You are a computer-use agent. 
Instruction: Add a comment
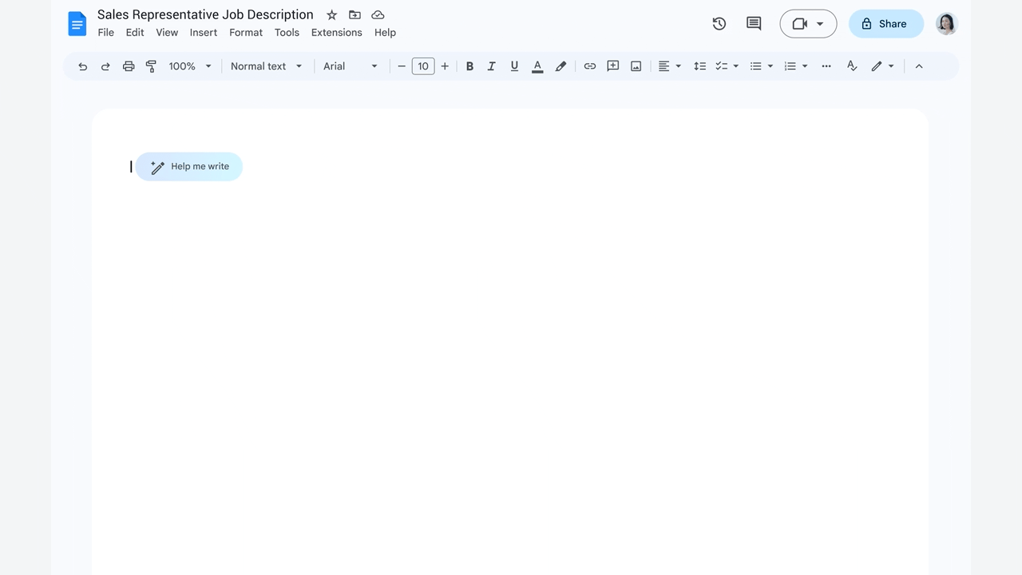[612, 66]
